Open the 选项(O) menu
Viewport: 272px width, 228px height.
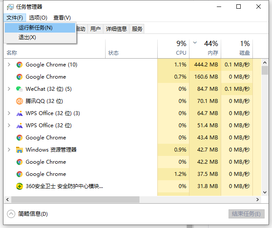[38, 18]
